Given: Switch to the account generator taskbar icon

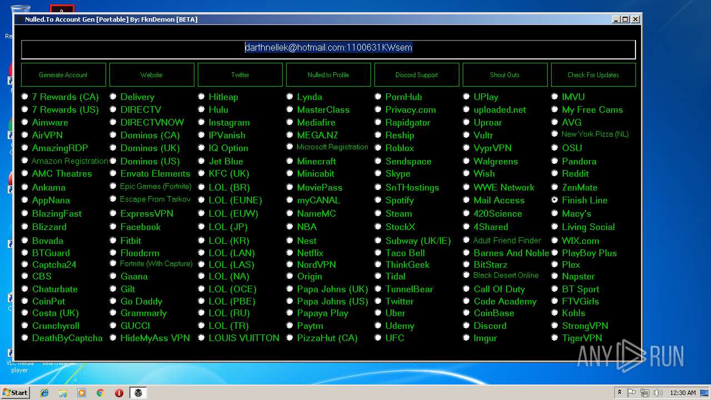Looking at the screenshot, I should click(x=138, y=393).
